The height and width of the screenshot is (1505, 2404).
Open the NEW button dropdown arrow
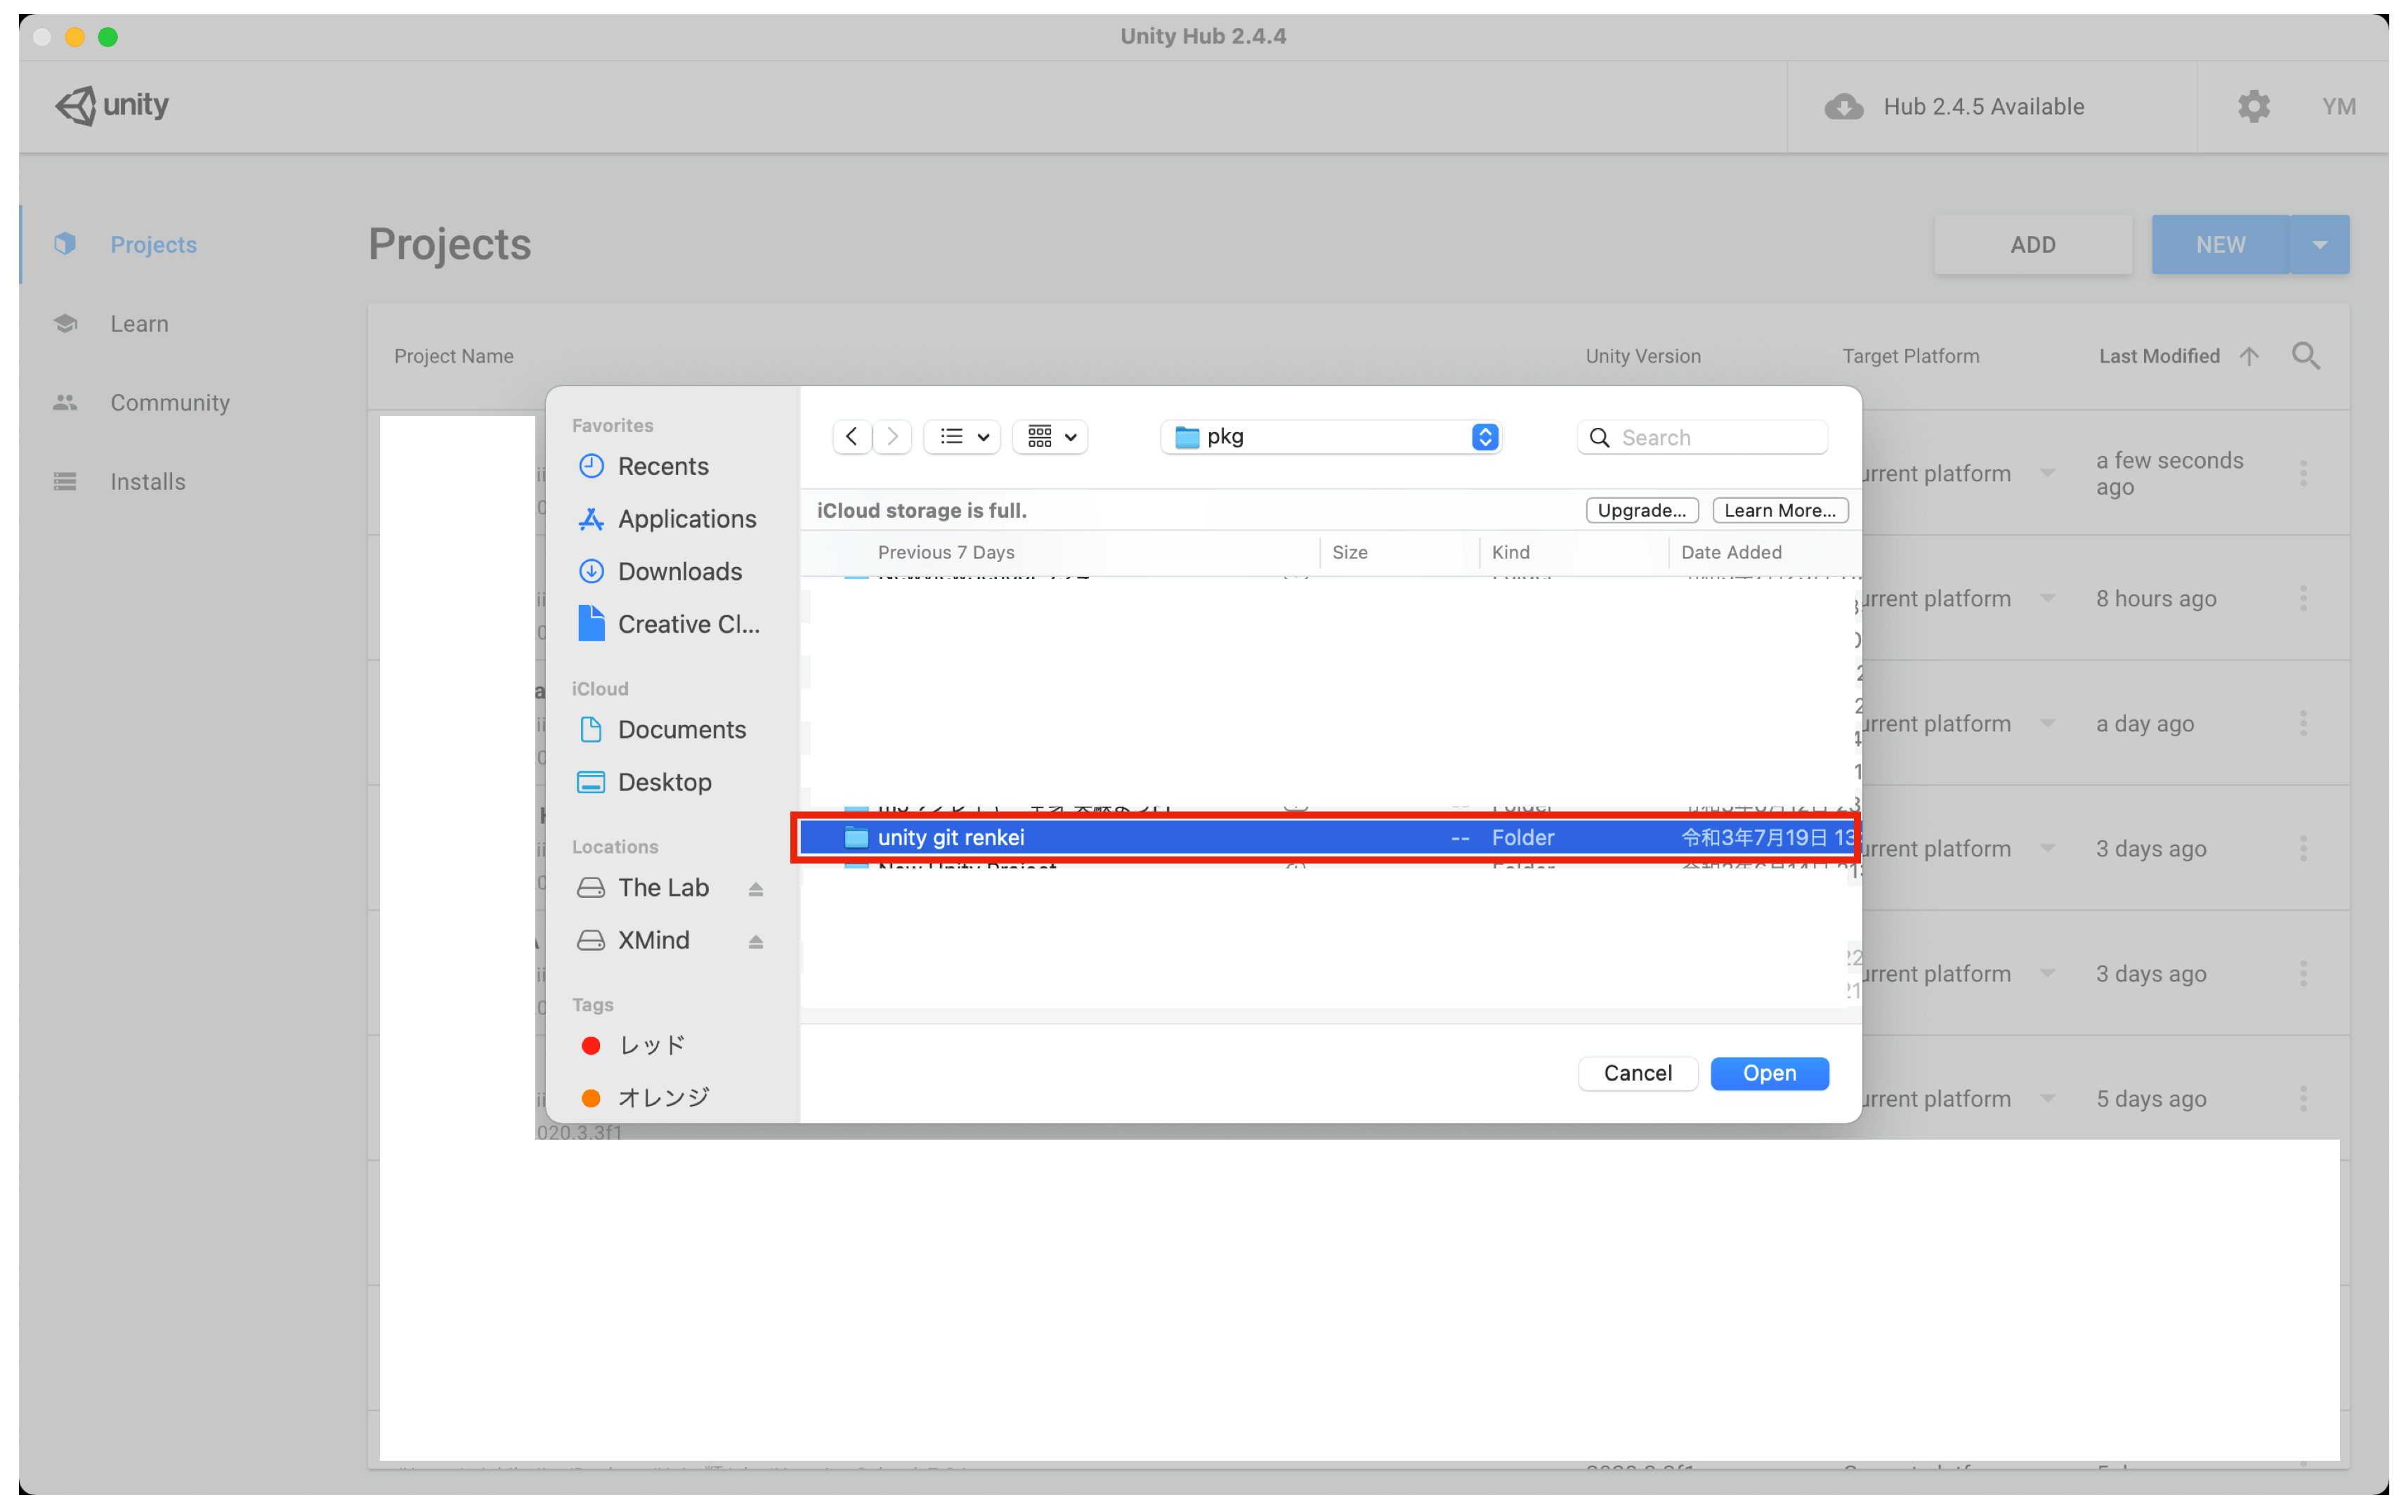click(x=2318, y=245)
